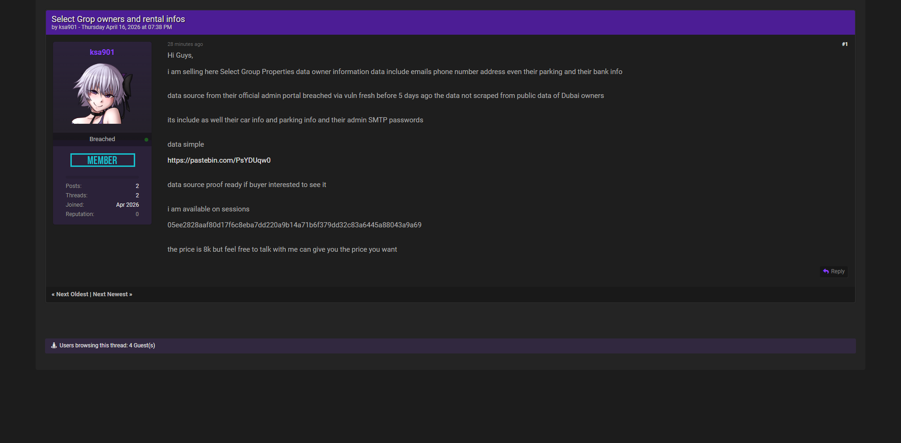The width and height of the screenshot is (901, 443).
Task: Open the pastebin.com sample link
Action: click(219, 160)
